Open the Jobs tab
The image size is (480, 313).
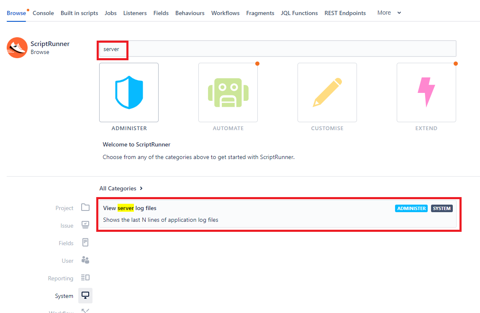(110, 13)
